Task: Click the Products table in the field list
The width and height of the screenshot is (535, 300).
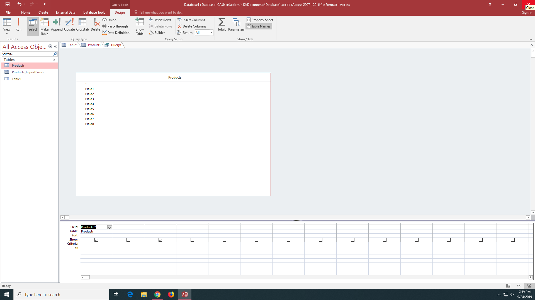Action: pyautogui.click(x=175, y=77)
